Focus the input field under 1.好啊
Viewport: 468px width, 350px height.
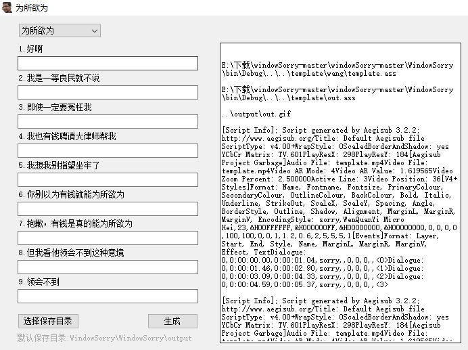(108, 64)
